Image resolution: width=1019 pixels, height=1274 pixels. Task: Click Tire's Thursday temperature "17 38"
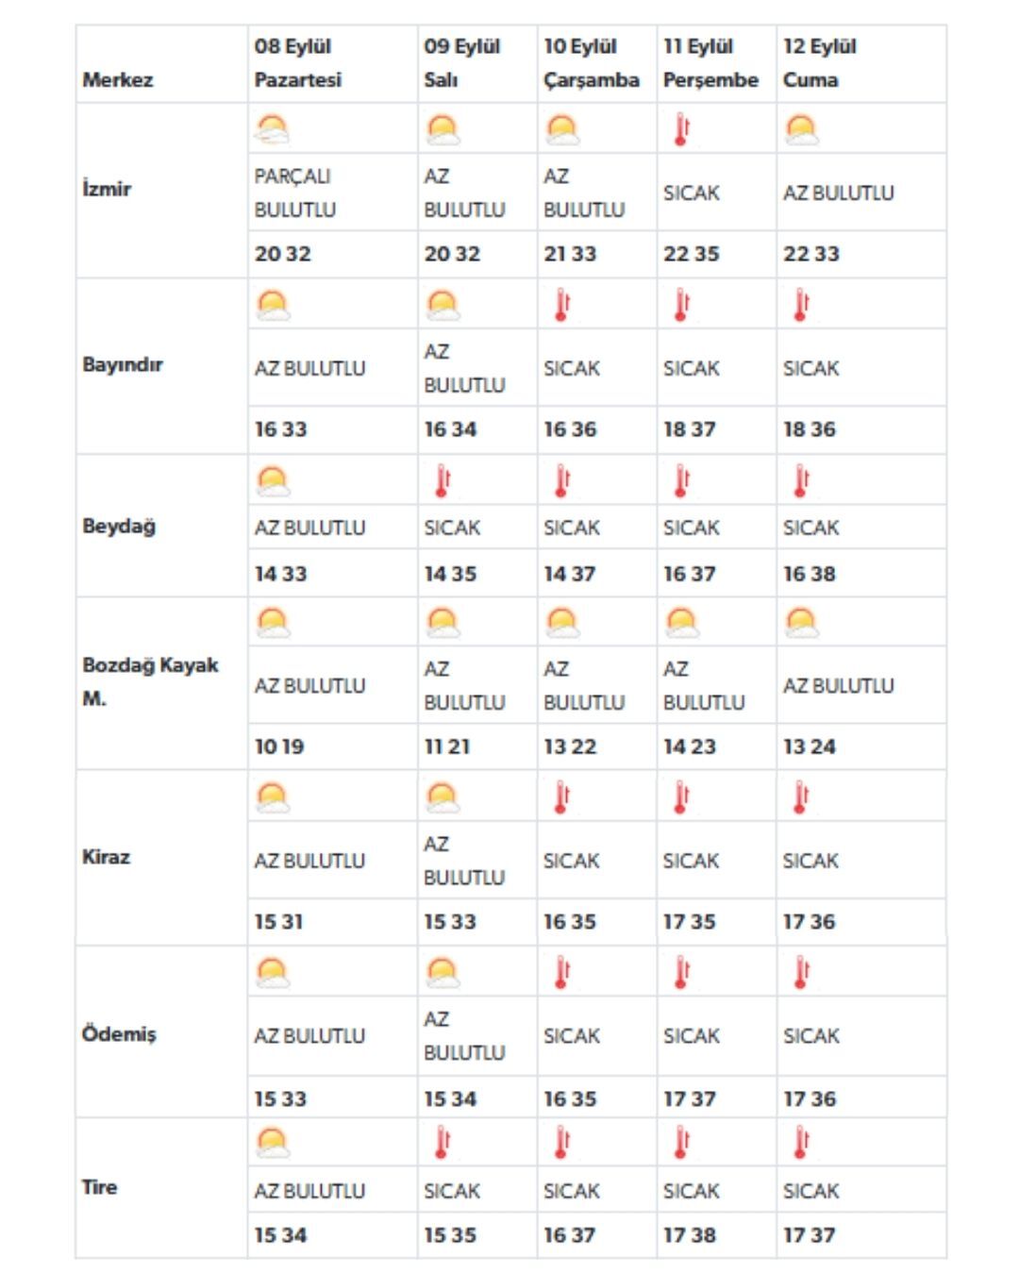[x=689, y=1235]
